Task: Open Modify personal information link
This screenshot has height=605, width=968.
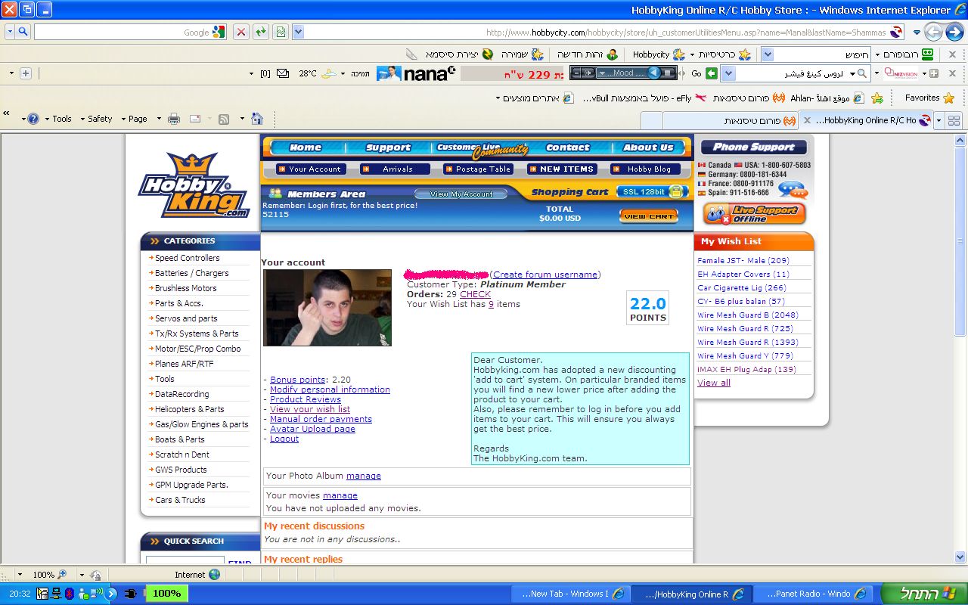Action: click(x=330, y=389)
